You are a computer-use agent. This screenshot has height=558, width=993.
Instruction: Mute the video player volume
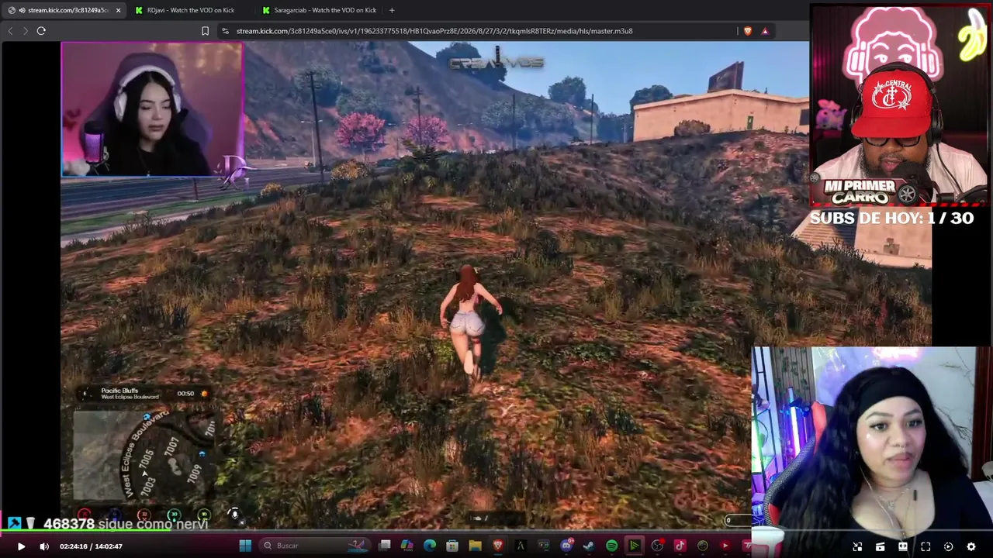click(44, 546)
